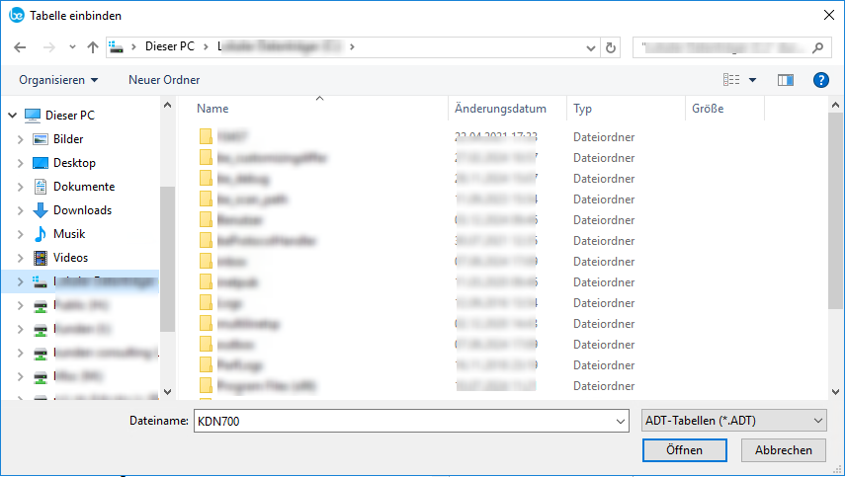Open the Organisieren menu
Image resolution: width=846 pixels, height=477 pixels.
[x=58, y=80]
